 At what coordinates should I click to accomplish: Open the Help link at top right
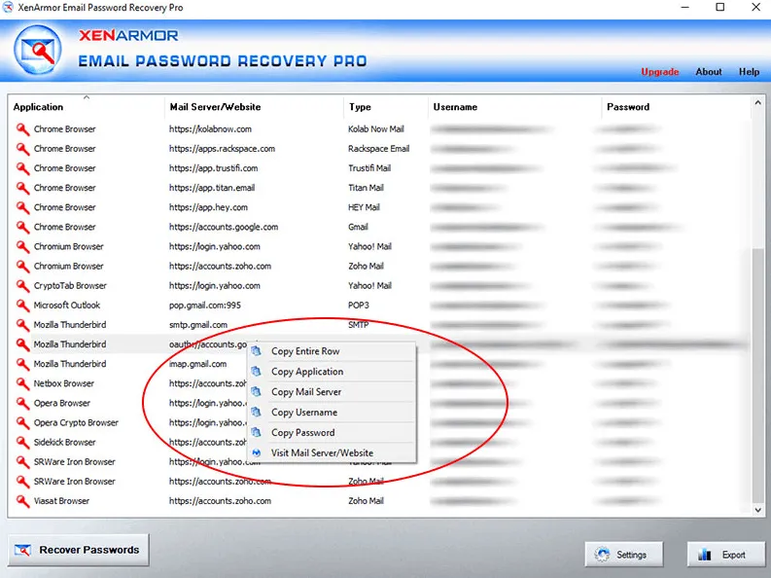click(749, 72)
